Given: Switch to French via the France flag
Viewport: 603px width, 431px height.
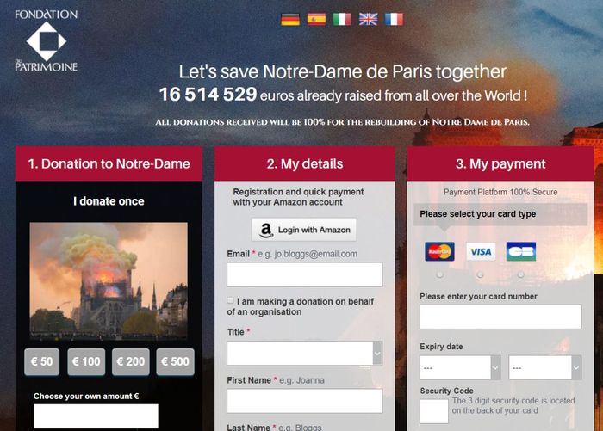Looking at the screenshot, I should [x=395, y=19].
